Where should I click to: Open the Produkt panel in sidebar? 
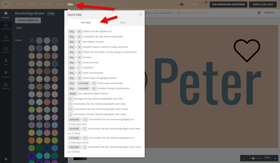click(x=6, y=15)
